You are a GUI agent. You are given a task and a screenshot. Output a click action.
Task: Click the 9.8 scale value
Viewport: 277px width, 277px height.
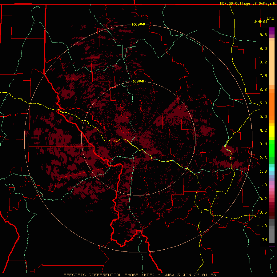pyautogui.click(x=263, y=34)
